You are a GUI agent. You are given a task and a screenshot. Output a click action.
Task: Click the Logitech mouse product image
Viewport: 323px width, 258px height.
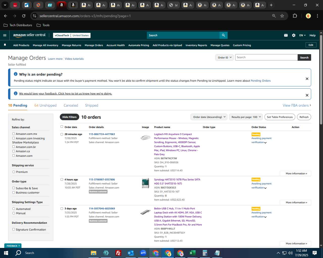(145, 137)
